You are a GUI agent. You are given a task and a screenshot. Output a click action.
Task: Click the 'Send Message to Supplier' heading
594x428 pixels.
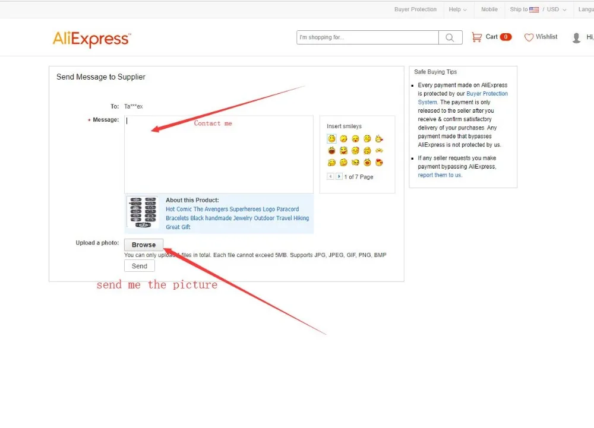click(101, 77)
